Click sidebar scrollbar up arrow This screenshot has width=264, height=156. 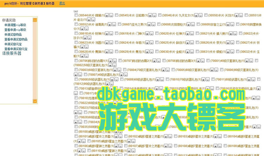(x=35, y=20)
